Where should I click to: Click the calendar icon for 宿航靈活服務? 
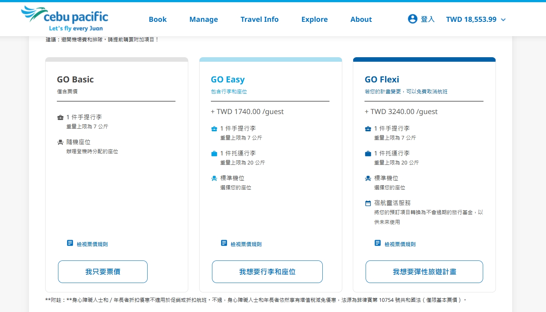(368, 202)
